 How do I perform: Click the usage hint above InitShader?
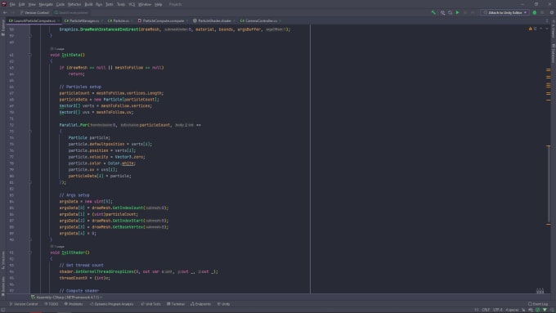click(x=57, y=246)
